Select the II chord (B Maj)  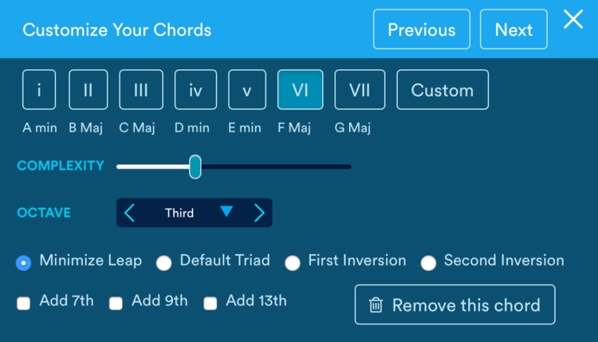click(x=88, y=90)
